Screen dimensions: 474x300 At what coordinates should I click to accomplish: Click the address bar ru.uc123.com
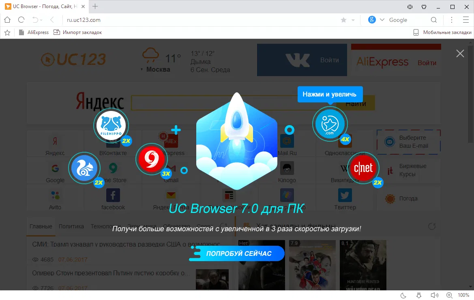(x=199, y=20)
